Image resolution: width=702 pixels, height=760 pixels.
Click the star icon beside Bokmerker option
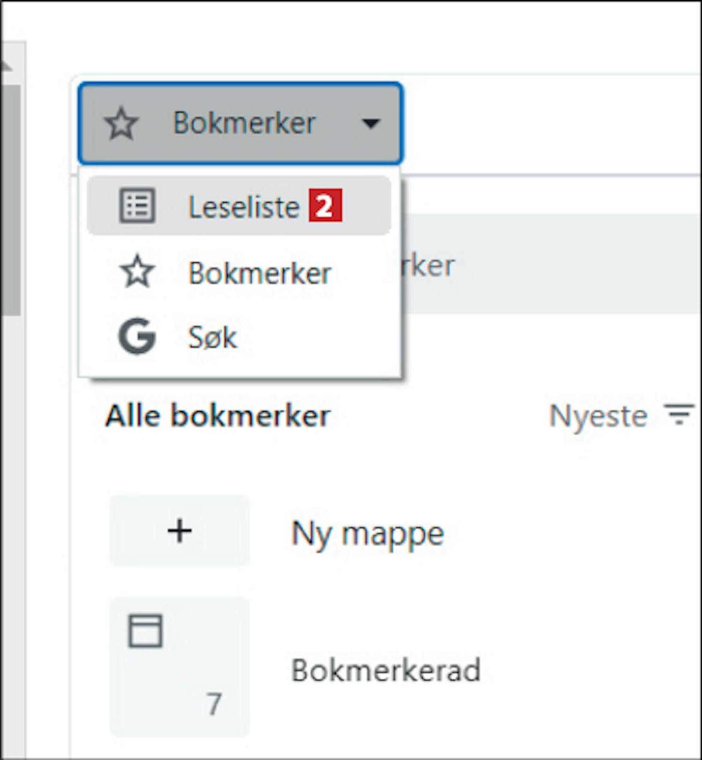click(137, 272)
